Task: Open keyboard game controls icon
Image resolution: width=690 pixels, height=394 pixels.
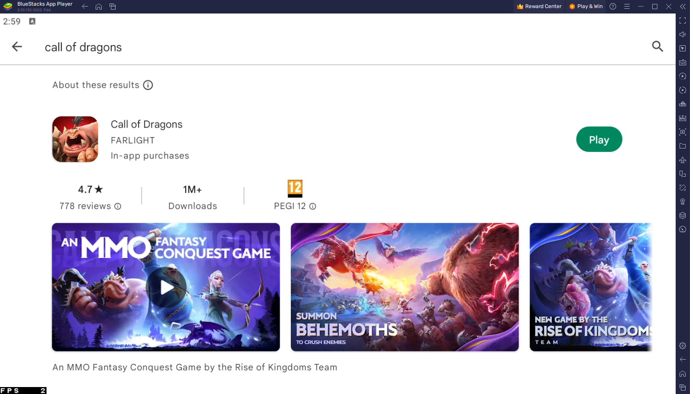Action: pos(683,62)
